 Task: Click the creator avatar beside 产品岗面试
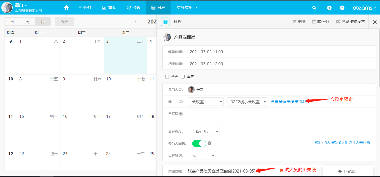[167, 37]
